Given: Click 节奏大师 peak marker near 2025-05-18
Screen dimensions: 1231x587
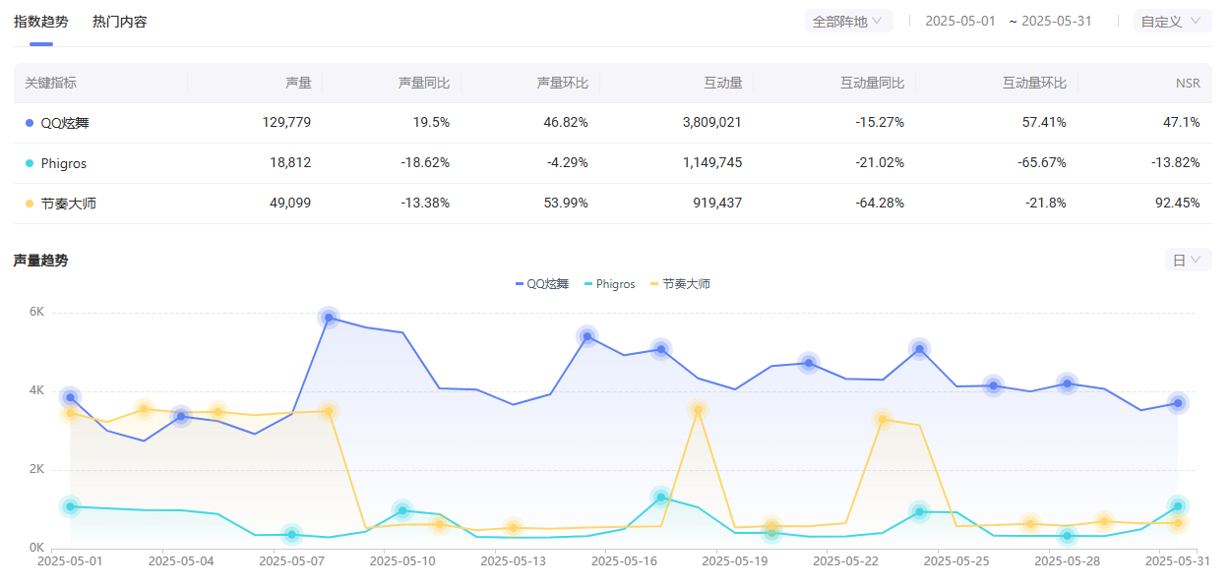Looking at the screenshot, I should coord(698,409).
